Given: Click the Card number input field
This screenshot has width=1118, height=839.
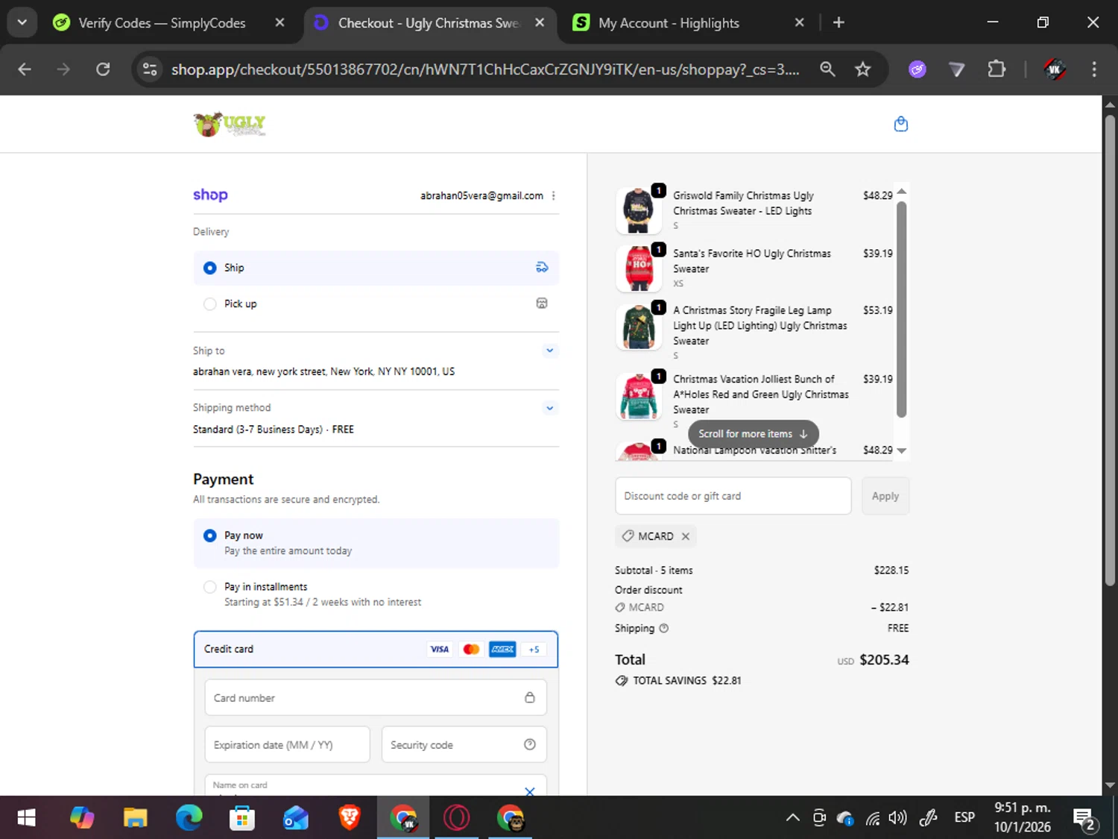Looking at the screenshot, I should 376,698.
